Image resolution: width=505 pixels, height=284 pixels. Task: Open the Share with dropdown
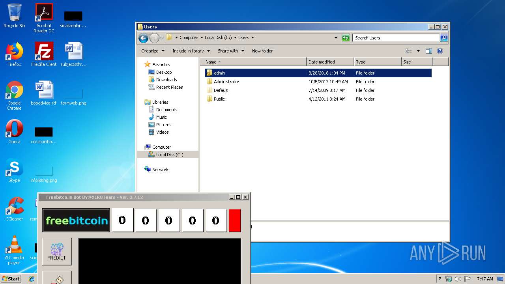[231, 51]
